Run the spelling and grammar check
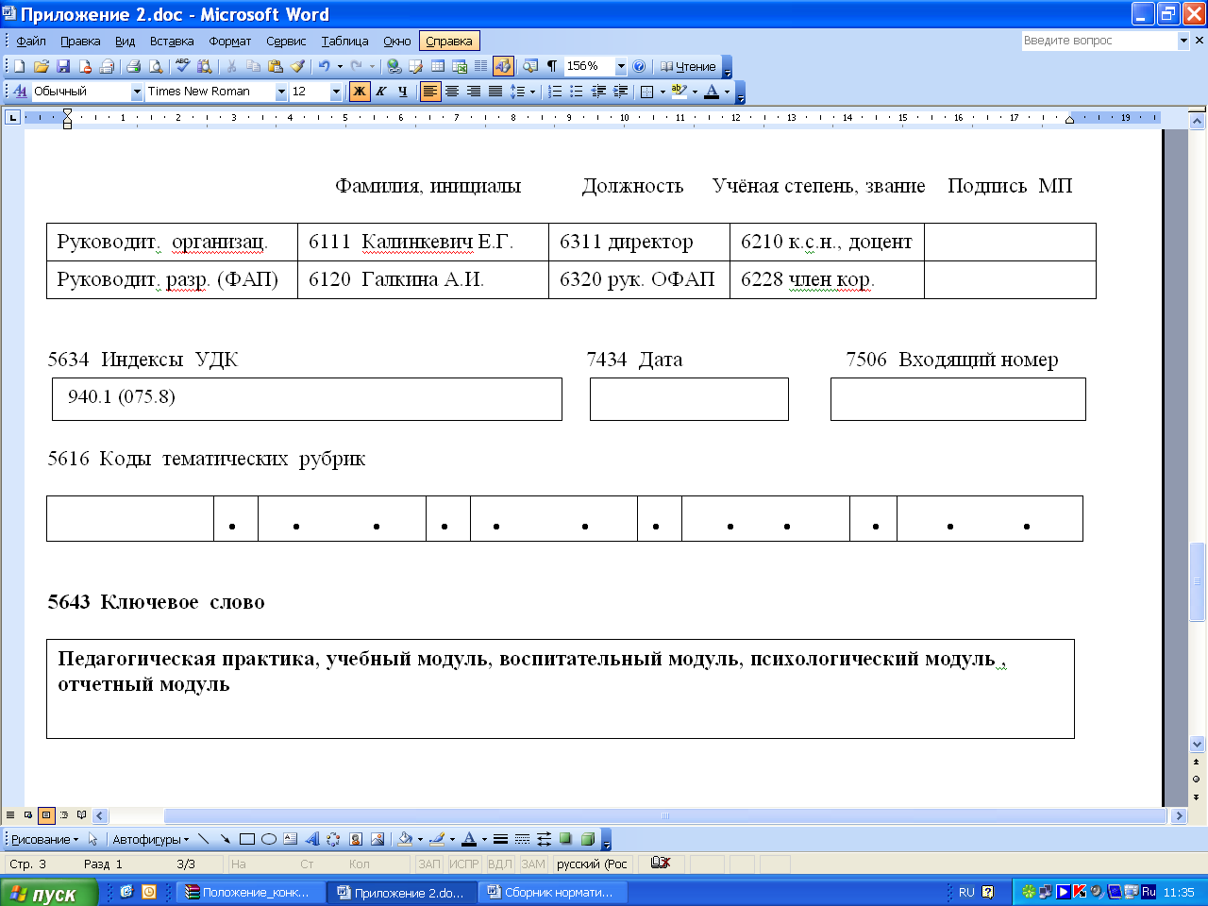 pyautogui.click(x=183, y=66)
